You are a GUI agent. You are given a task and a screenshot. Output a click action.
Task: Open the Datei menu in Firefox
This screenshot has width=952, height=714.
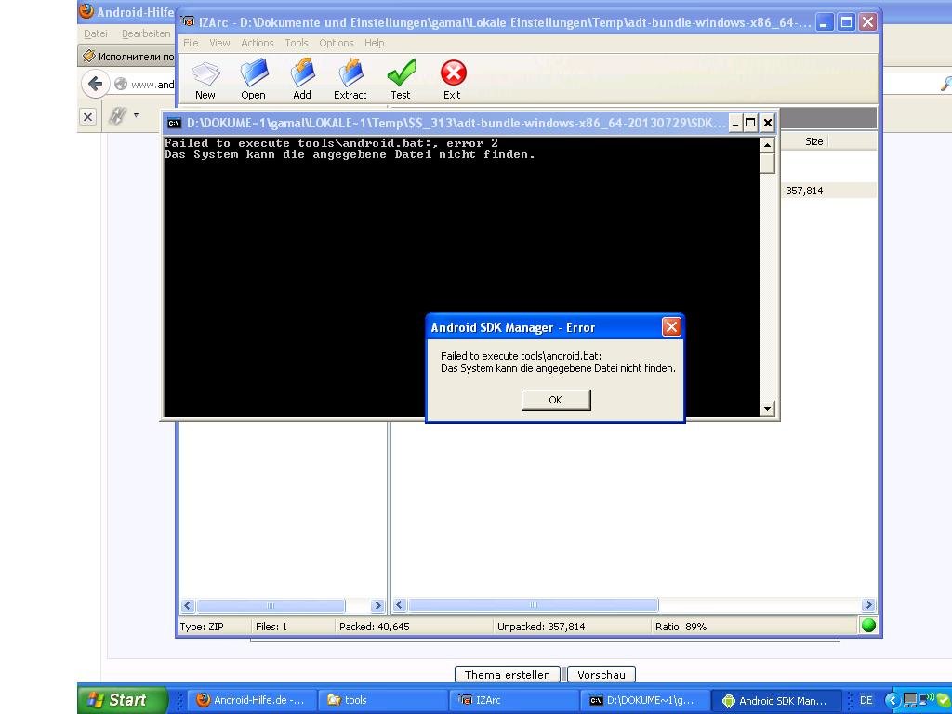[96, 33]
